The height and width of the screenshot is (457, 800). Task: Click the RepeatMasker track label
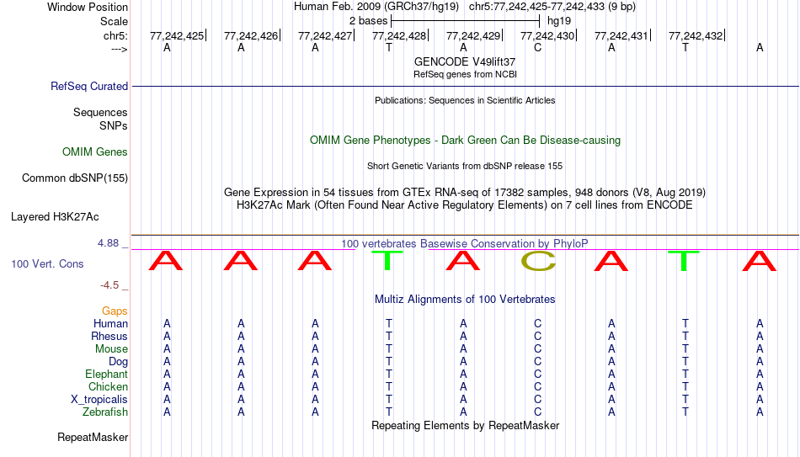[x=93, y=437]
